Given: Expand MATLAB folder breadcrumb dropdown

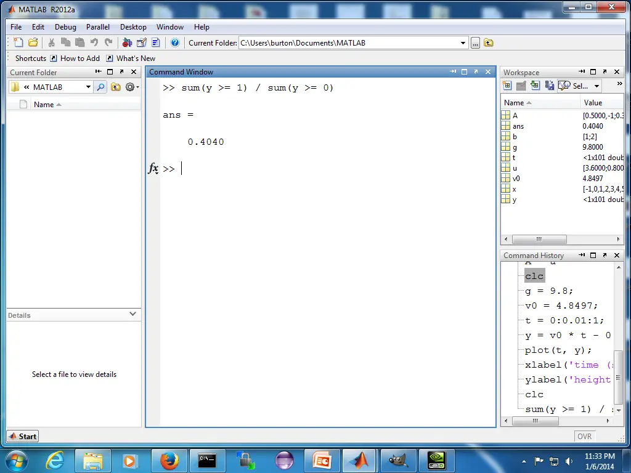Looking at the screenshot, I should [88, 87].
